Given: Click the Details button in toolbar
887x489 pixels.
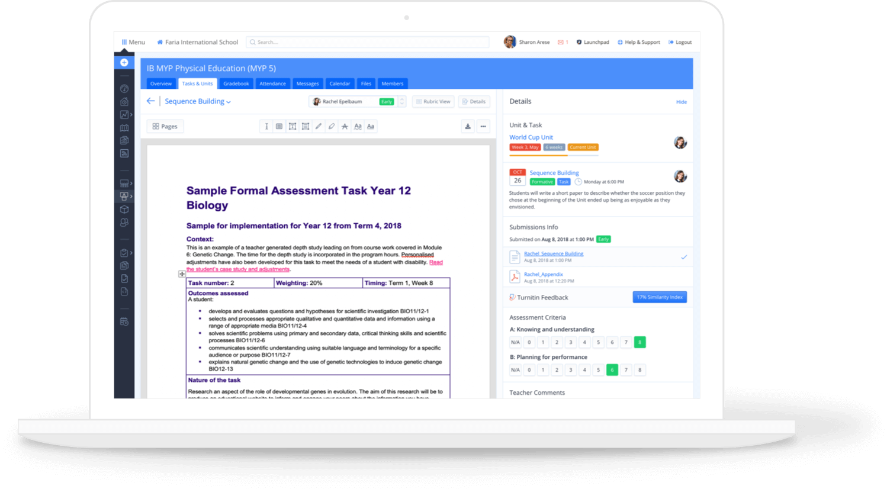Looking at the screenshot, I should [474, 102].
